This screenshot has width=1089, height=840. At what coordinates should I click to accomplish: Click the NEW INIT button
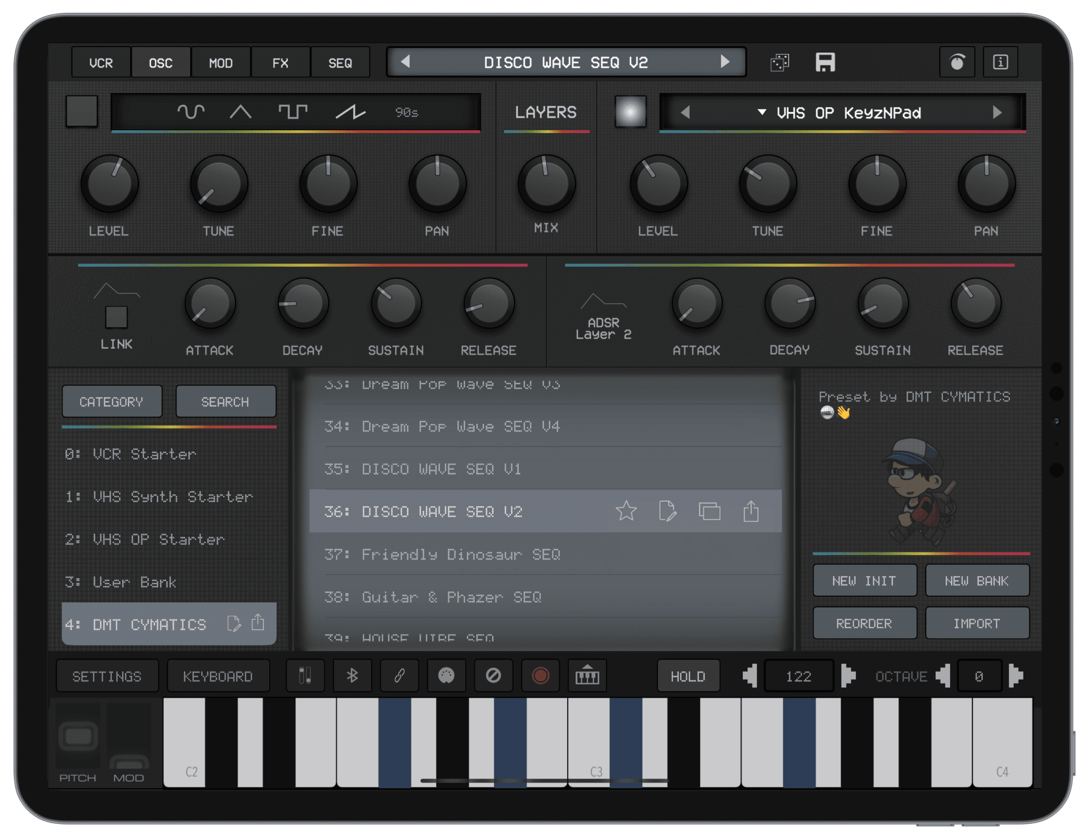click(864, 580)
